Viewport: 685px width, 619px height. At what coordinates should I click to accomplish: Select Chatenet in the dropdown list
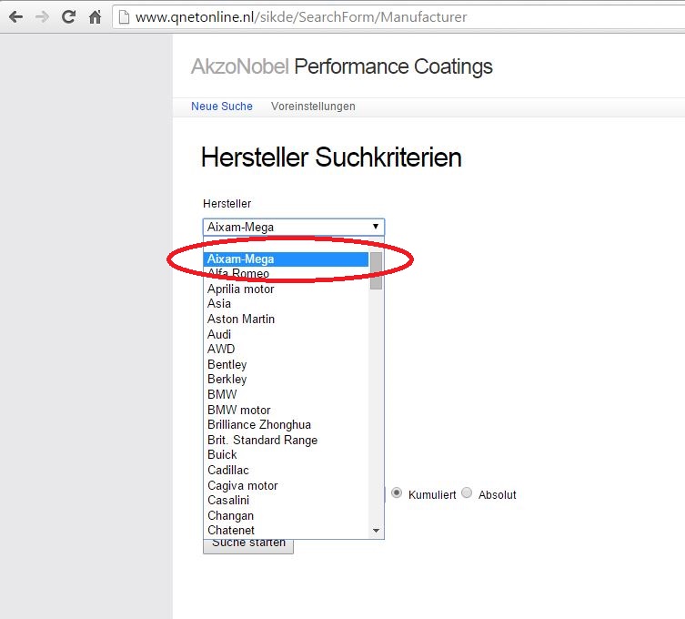pyautogui.click(x=287, y=530)
